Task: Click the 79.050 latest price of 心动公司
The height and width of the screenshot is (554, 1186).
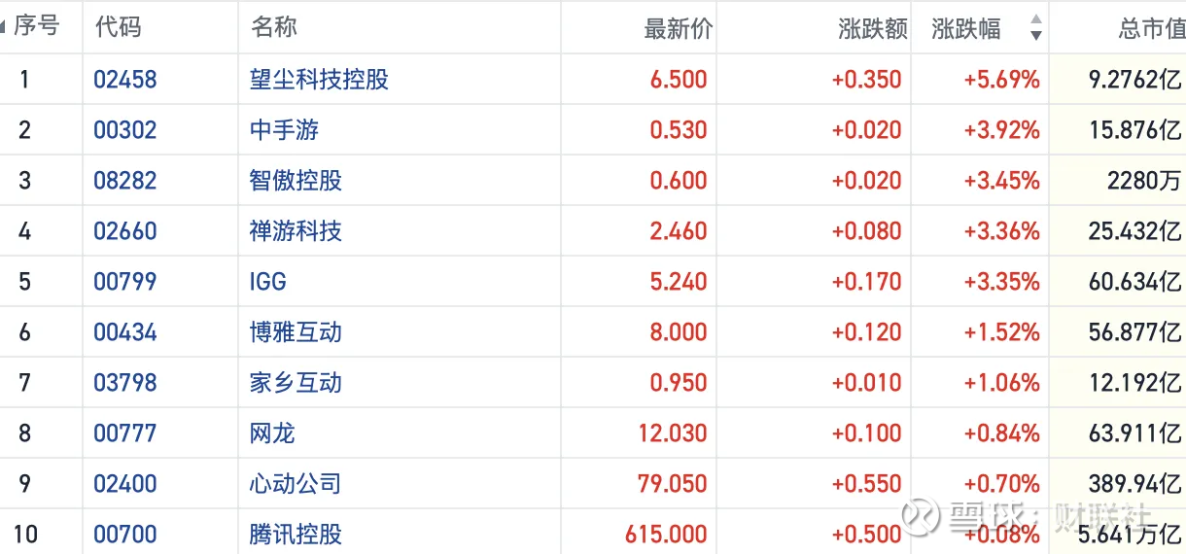Action: click(673, 483)
